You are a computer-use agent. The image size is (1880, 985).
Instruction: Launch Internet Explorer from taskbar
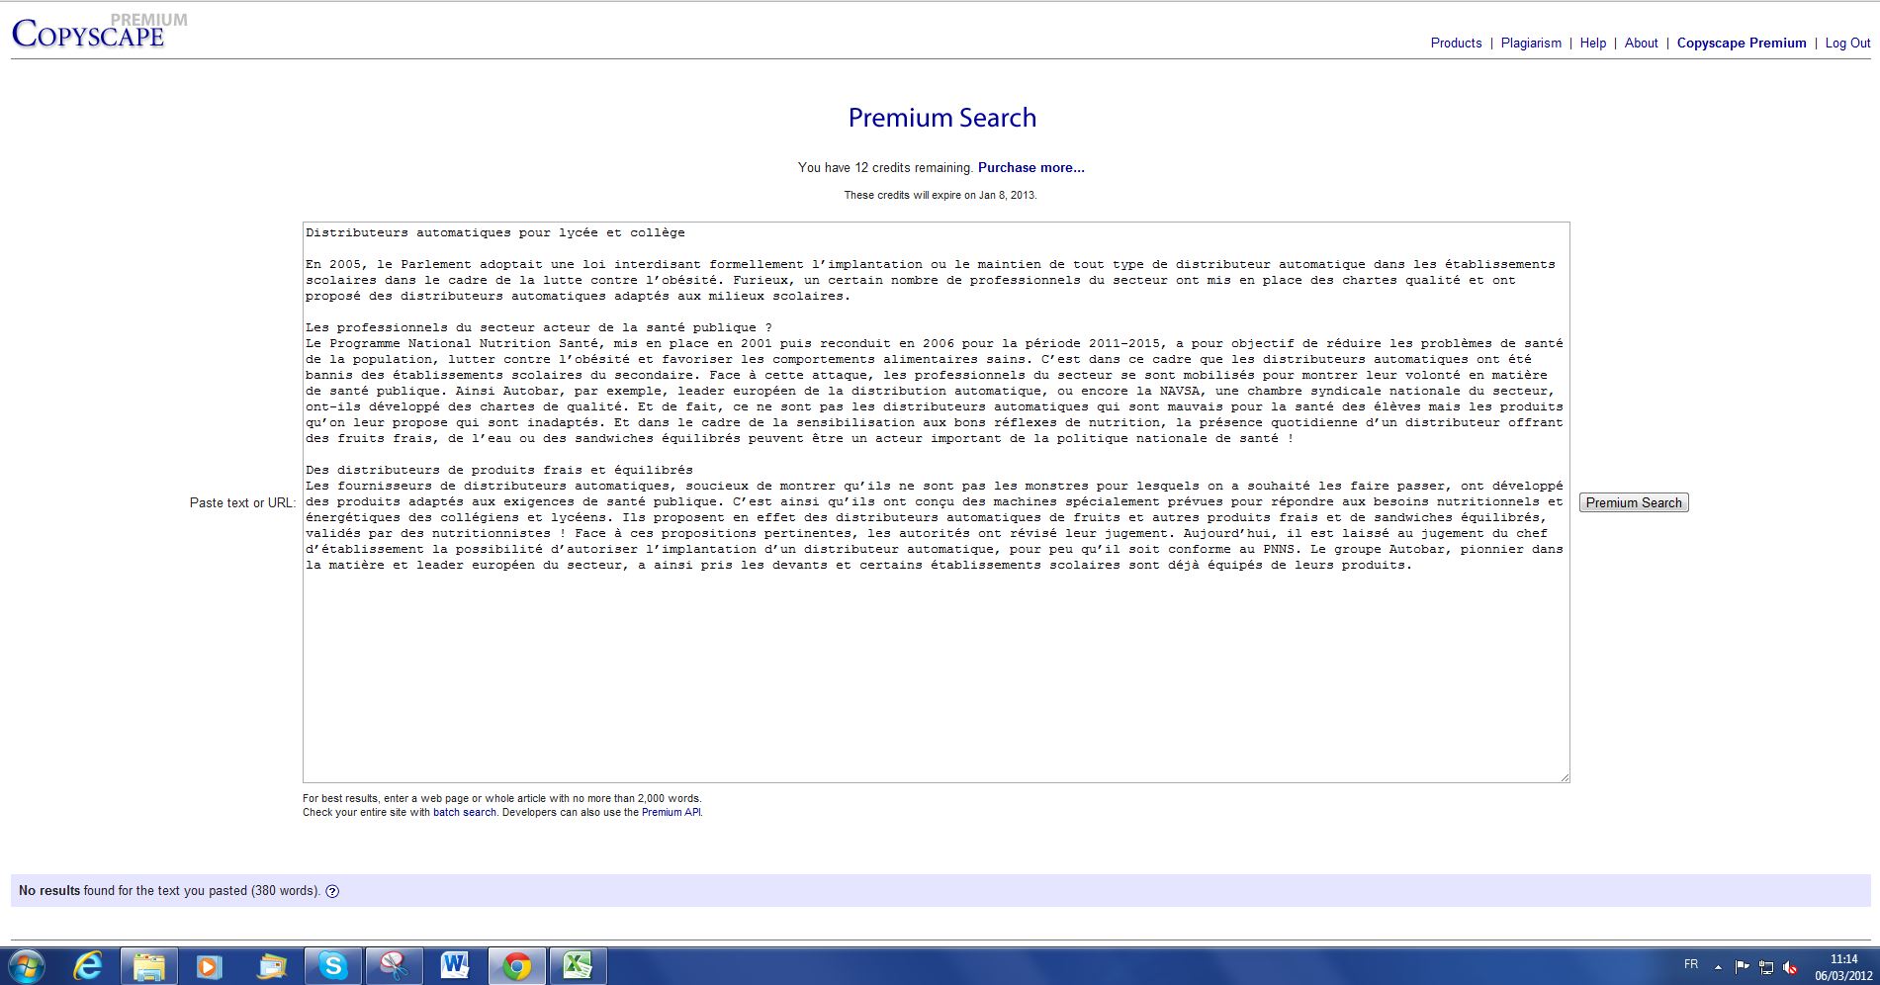click(x=88, y=965)
